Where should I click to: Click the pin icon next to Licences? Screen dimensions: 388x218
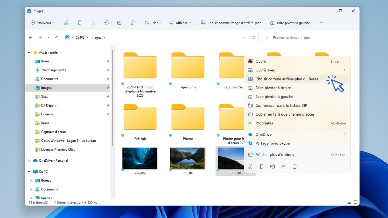[108, 114]
